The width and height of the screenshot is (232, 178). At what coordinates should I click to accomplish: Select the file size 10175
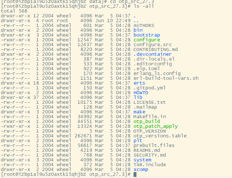[x=84, y=102]
